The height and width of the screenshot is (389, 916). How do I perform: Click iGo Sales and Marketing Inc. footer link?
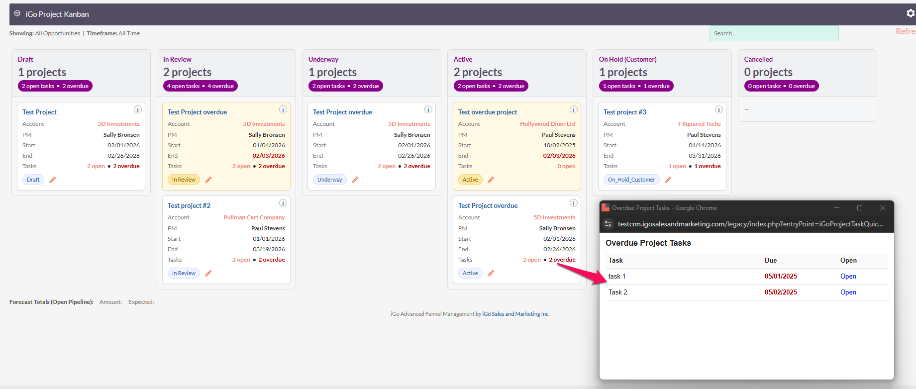(x=516, y=314)
